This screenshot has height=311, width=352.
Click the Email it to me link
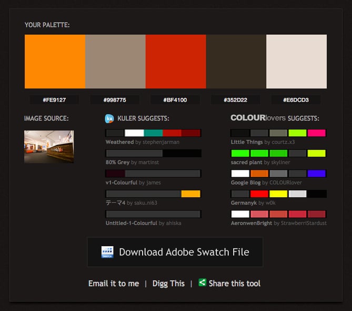[x=114, y=283]
